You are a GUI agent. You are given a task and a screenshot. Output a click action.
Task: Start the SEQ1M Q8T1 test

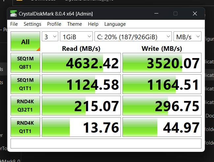(25, 63)
